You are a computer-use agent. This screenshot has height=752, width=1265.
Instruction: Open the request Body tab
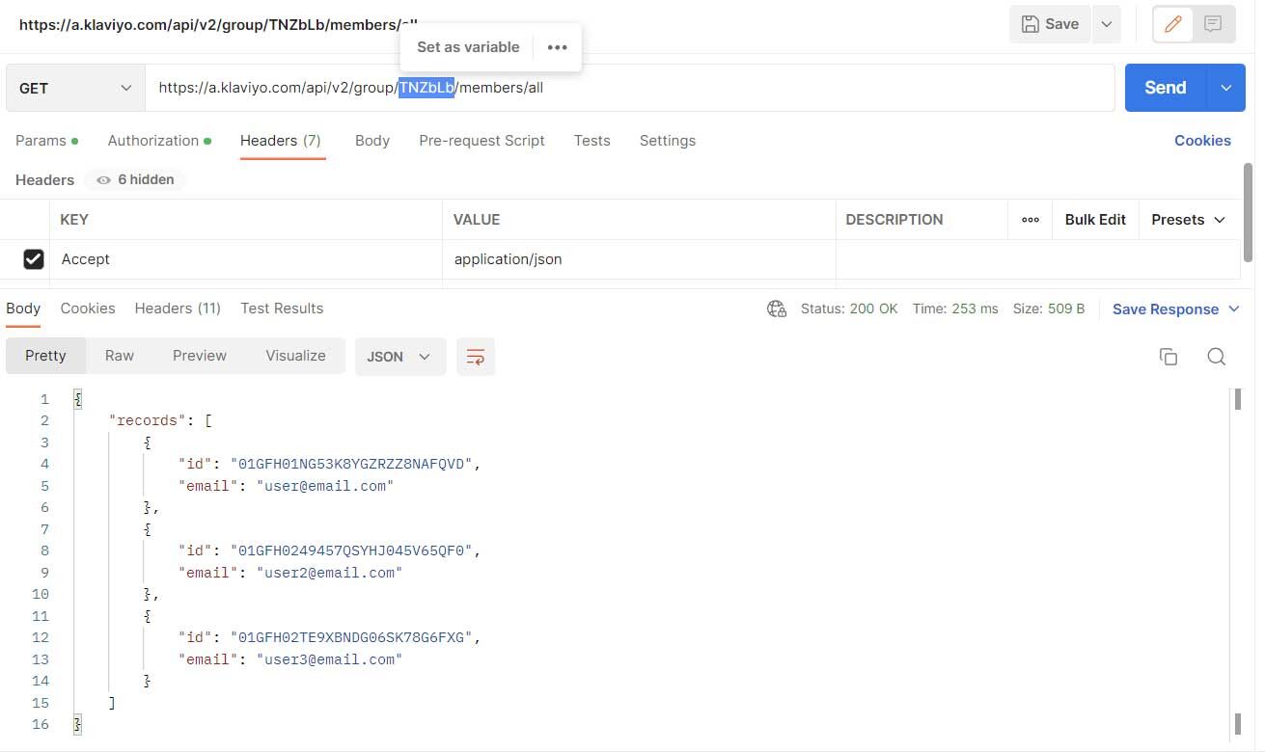pos(372,140)
